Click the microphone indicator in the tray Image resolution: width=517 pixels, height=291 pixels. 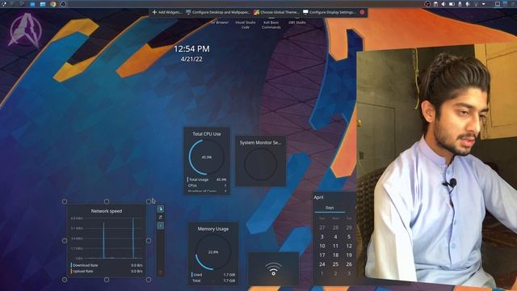click(x=468, y=4)
